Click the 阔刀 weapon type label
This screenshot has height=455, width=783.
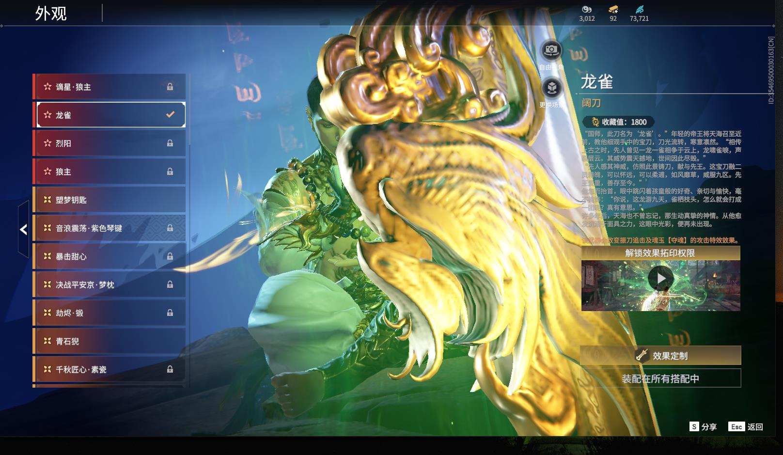(x=591, y=103)
